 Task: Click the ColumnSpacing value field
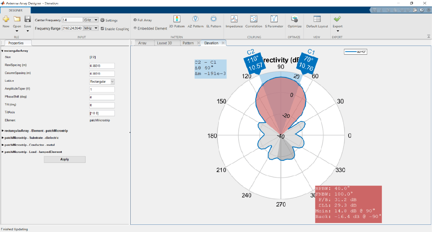click(x=102, y=73)
